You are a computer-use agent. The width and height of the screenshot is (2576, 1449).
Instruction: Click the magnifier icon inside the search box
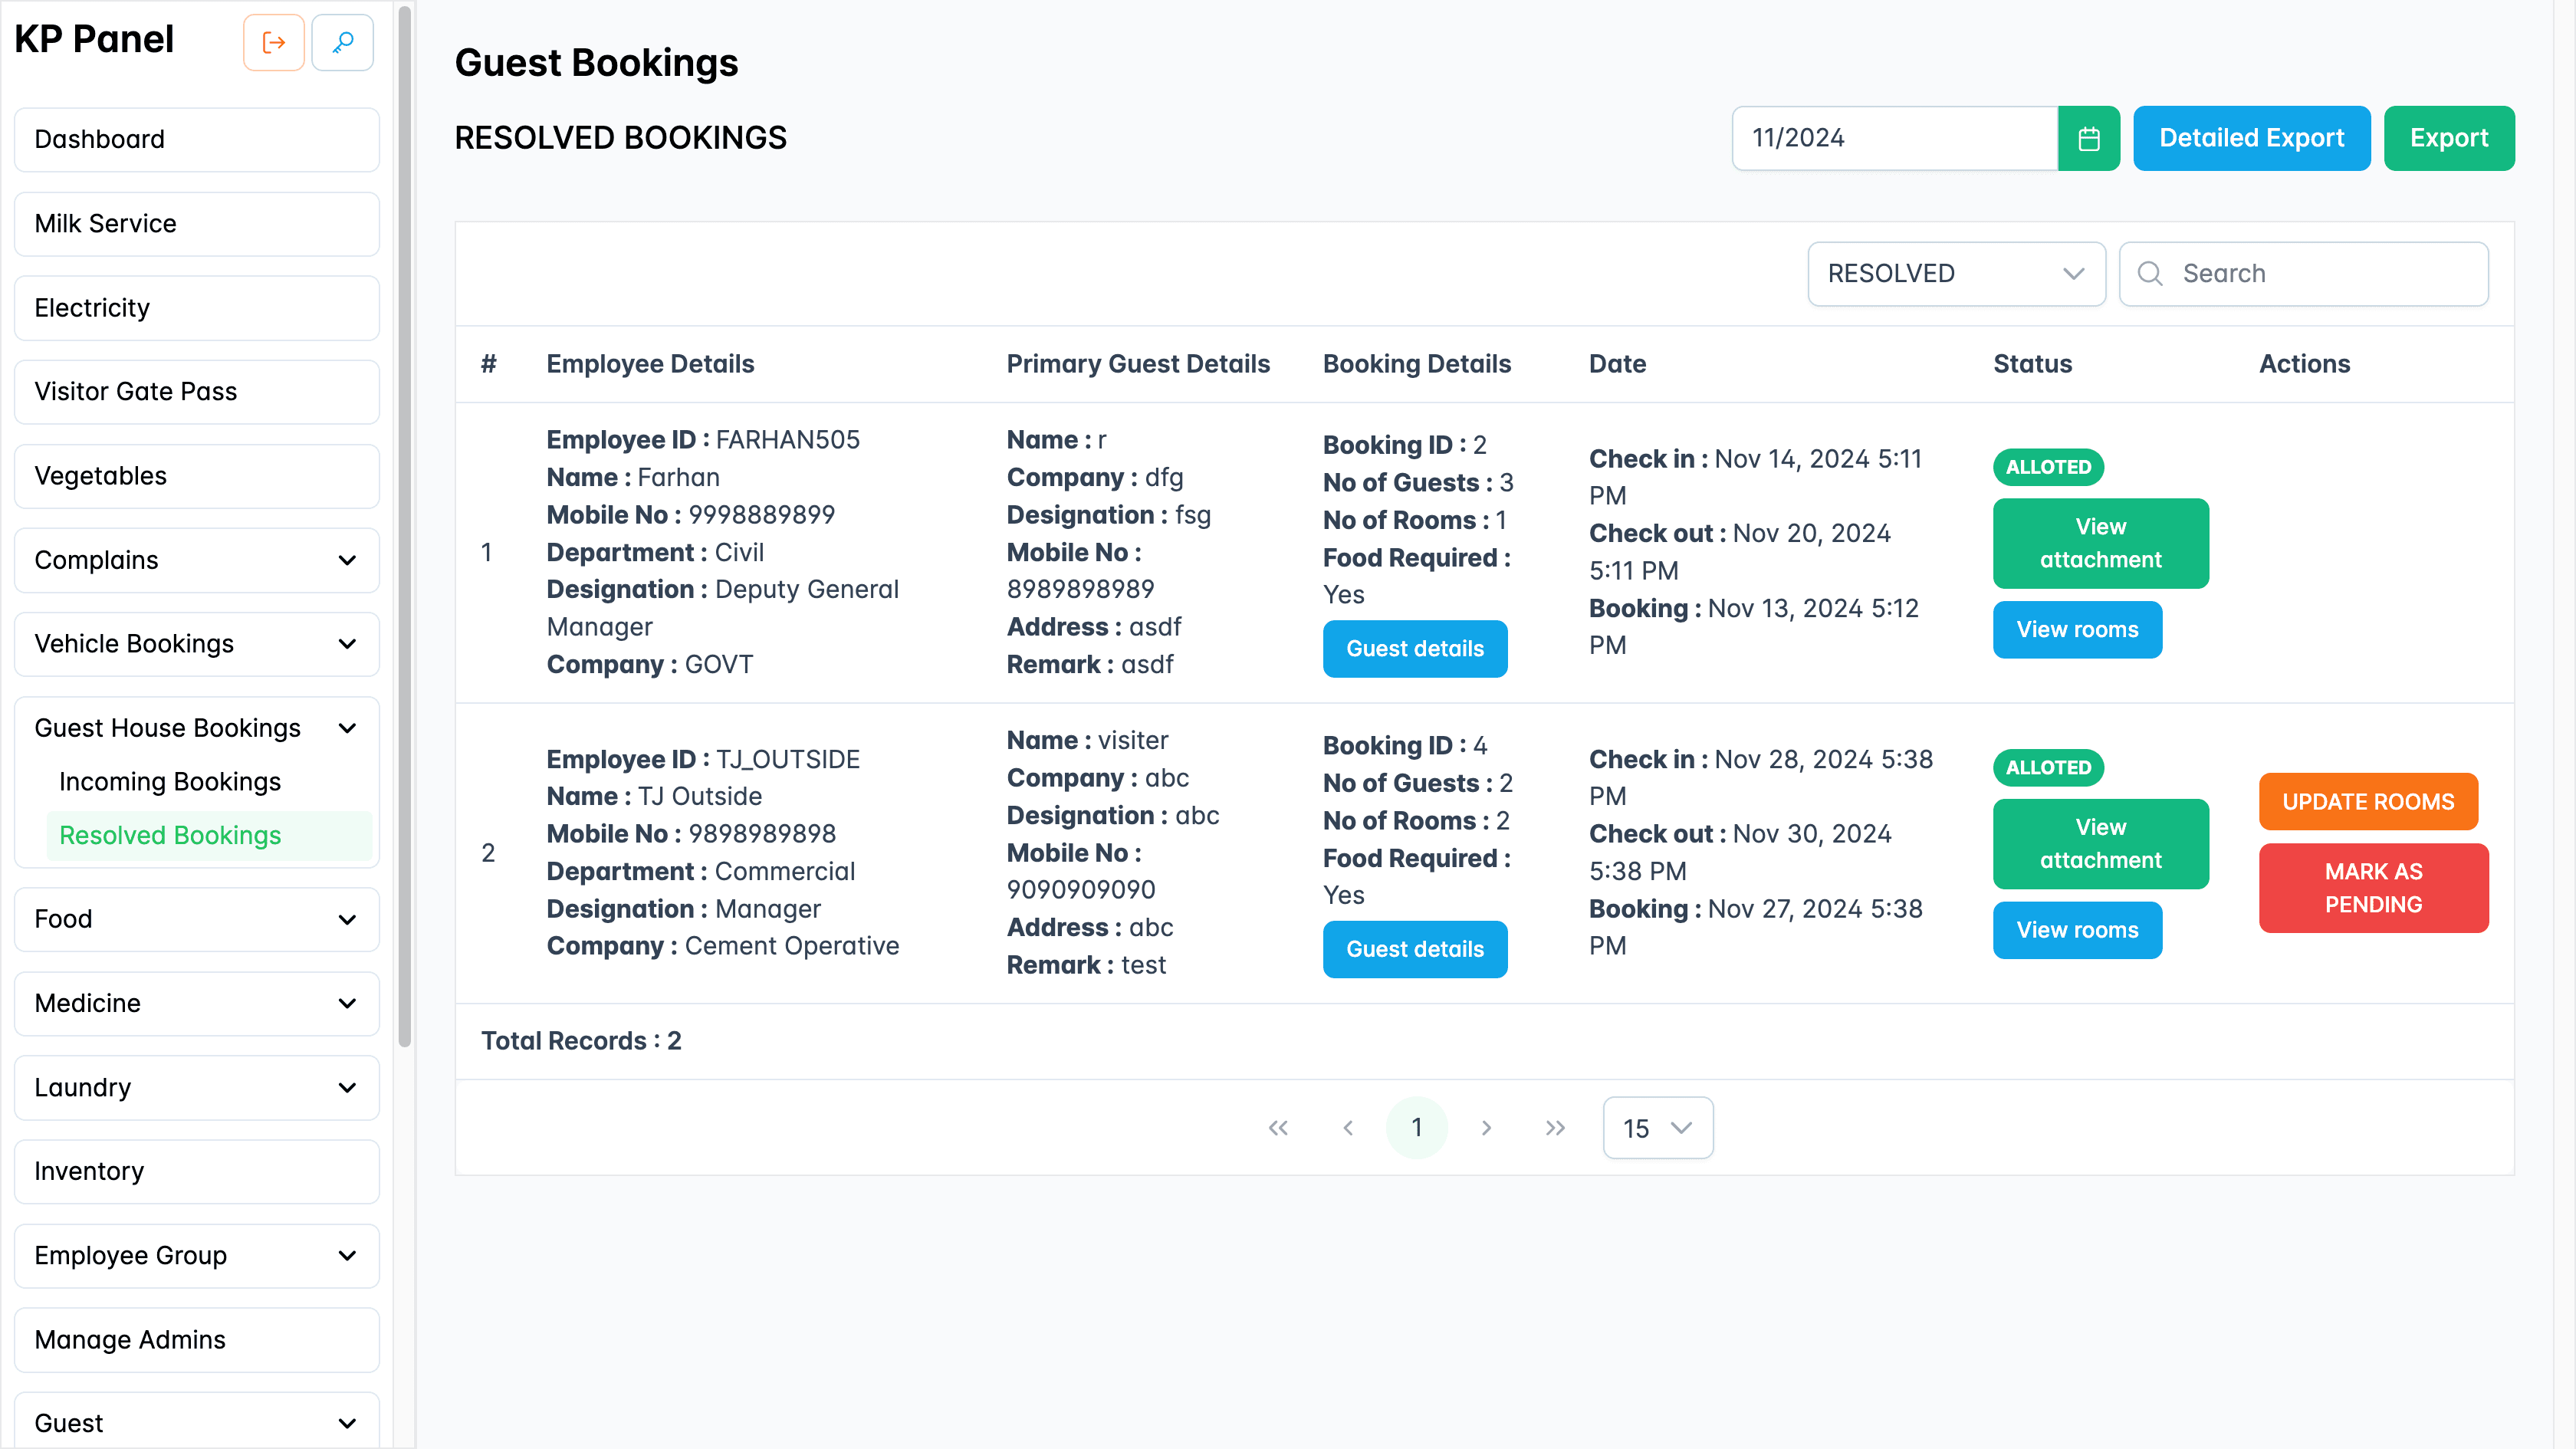(2150, 273)
